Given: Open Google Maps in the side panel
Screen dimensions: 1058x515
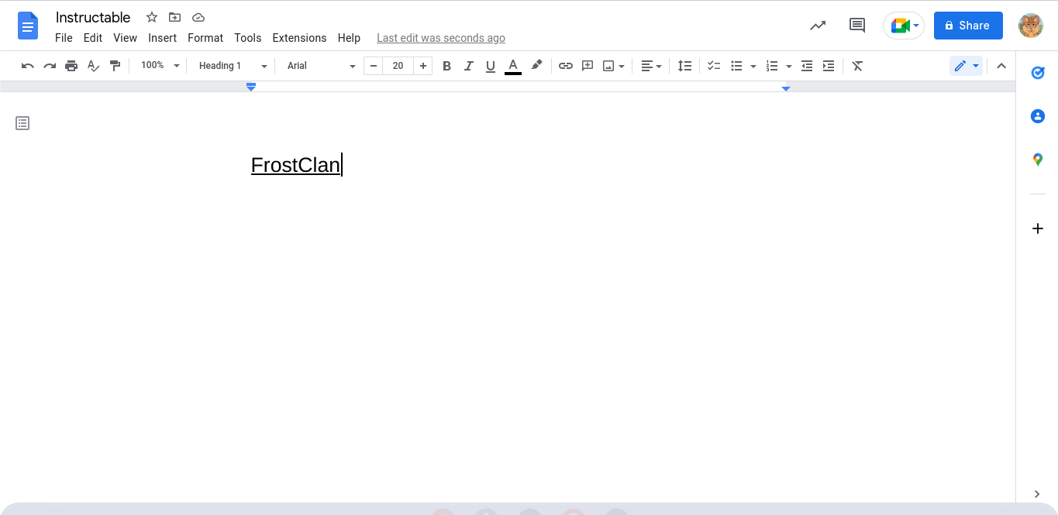Looking at the screenshot, I should coord(1037,160).
